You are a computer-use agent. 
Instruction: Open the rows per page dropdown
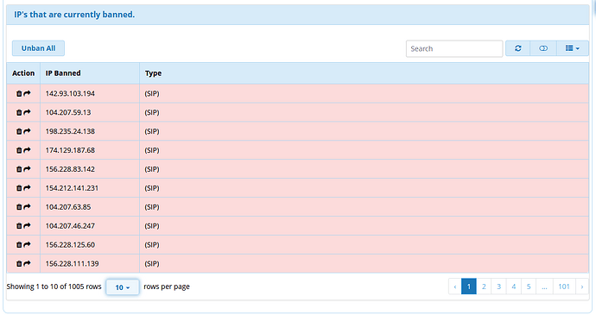123,287
